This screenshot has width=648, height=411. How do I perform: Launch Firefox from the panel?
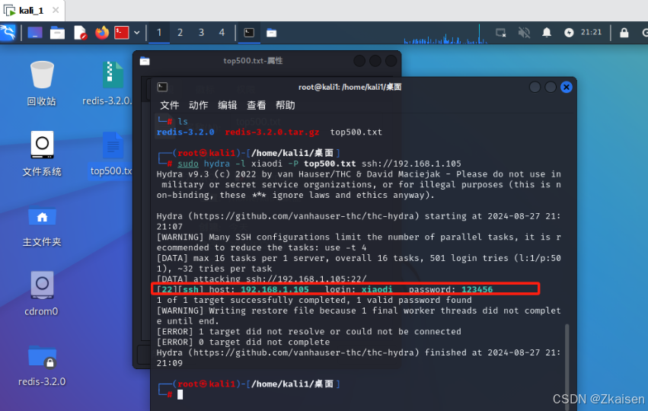pos(102,33)
